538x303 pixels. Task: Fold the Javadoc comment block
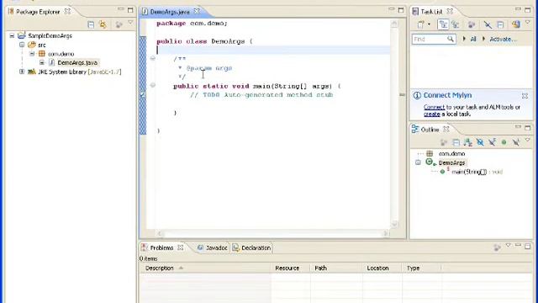click(153, 58)
